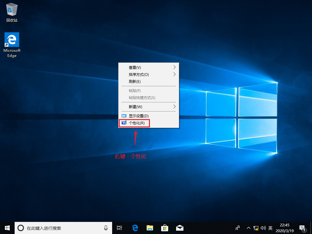The width and height of the screenshot is (312, 234).
Task: Open Microsoft Store from the taskbar
Action: tap(165, 228)
